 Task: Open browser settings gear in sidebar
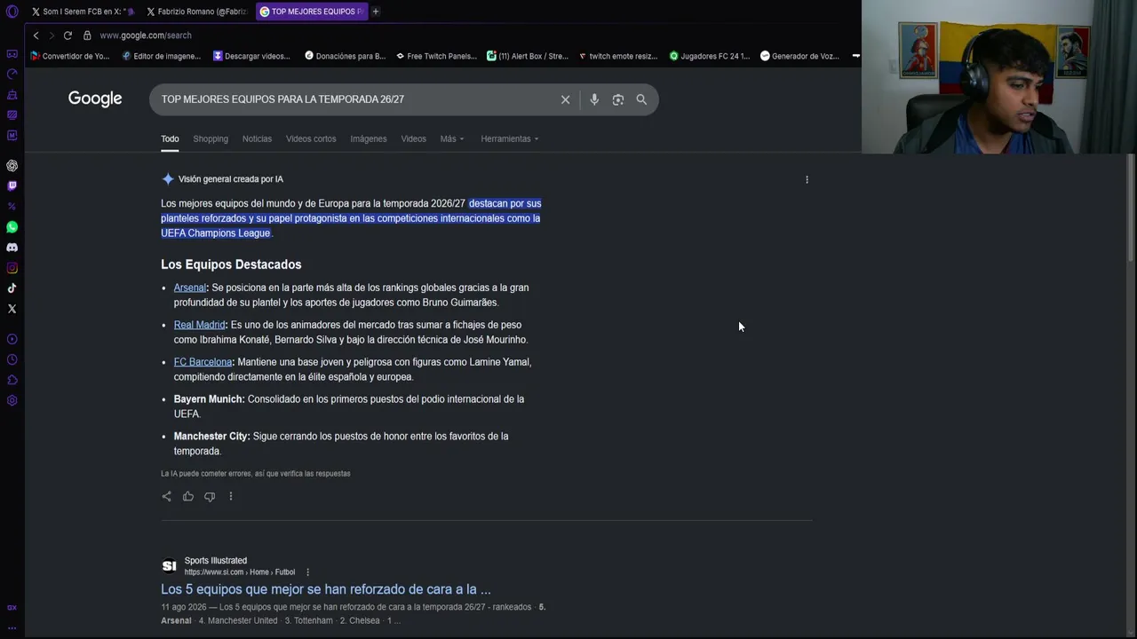[x=12, y=400]
